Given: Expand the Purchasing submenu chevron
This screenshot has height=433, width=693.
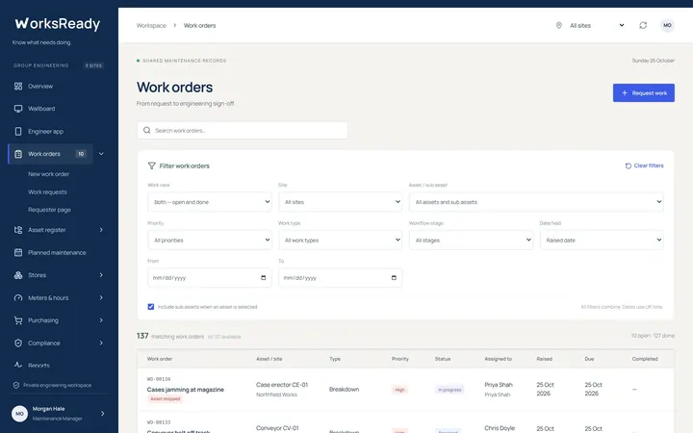Looking at the screenshot, I should [x=101, y=320].
